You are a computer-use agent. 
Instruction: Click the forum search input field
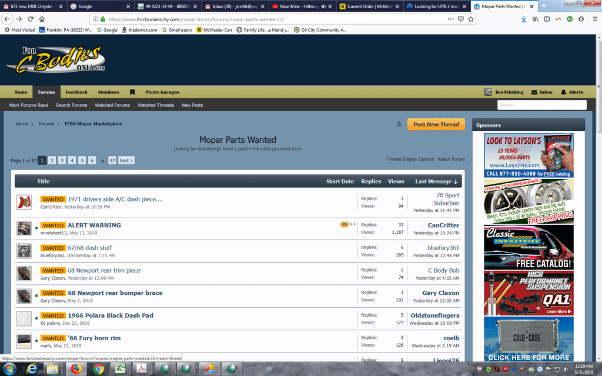point(541,105)
